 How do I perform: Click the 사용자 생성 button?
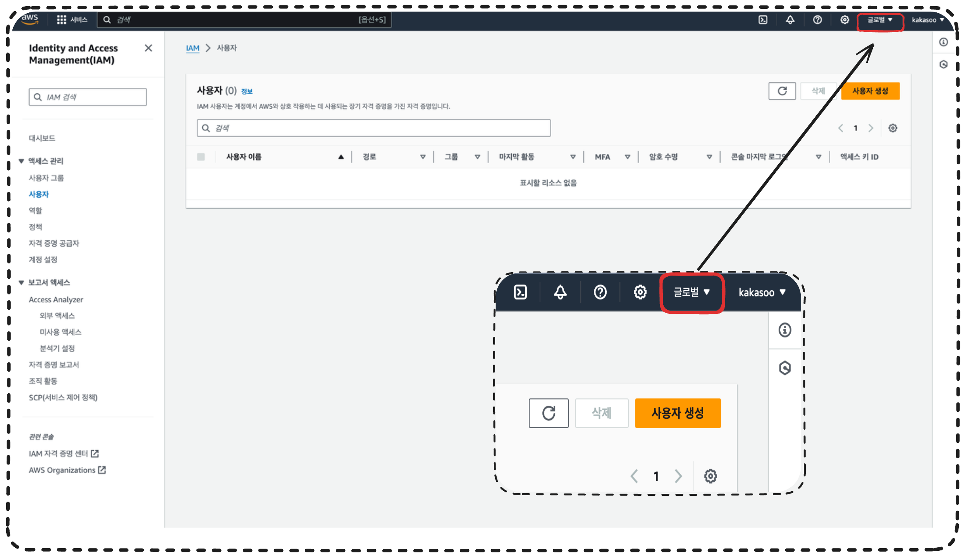870,91
